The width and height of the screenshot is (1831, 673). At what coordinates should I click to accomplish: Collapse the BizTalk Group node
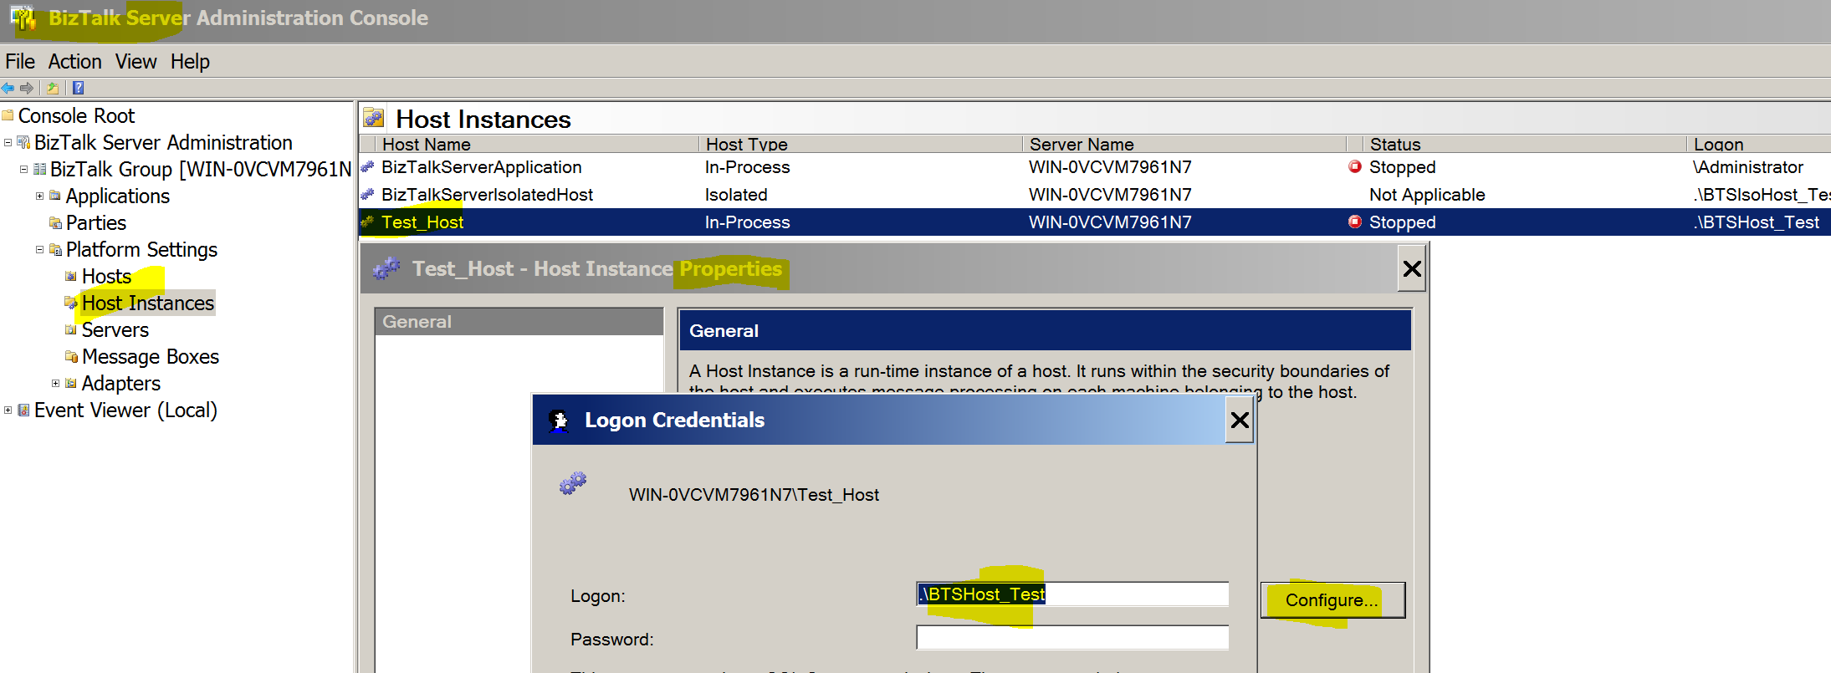point(24,169)
